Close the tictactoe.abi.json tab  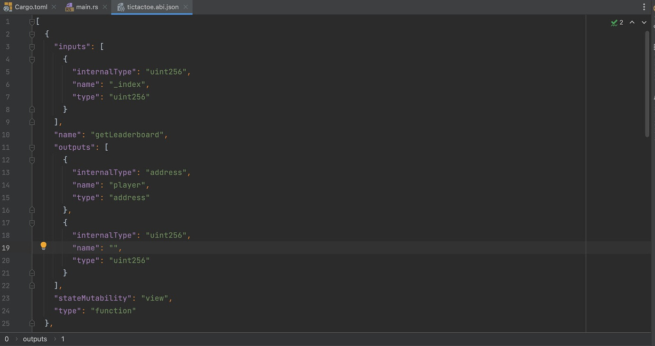pos(186,7)
